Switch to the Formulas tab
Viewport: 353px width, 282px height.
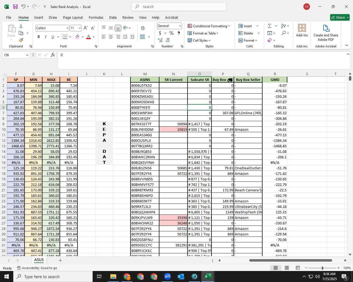pyautogui.click(x=96, y=17)
